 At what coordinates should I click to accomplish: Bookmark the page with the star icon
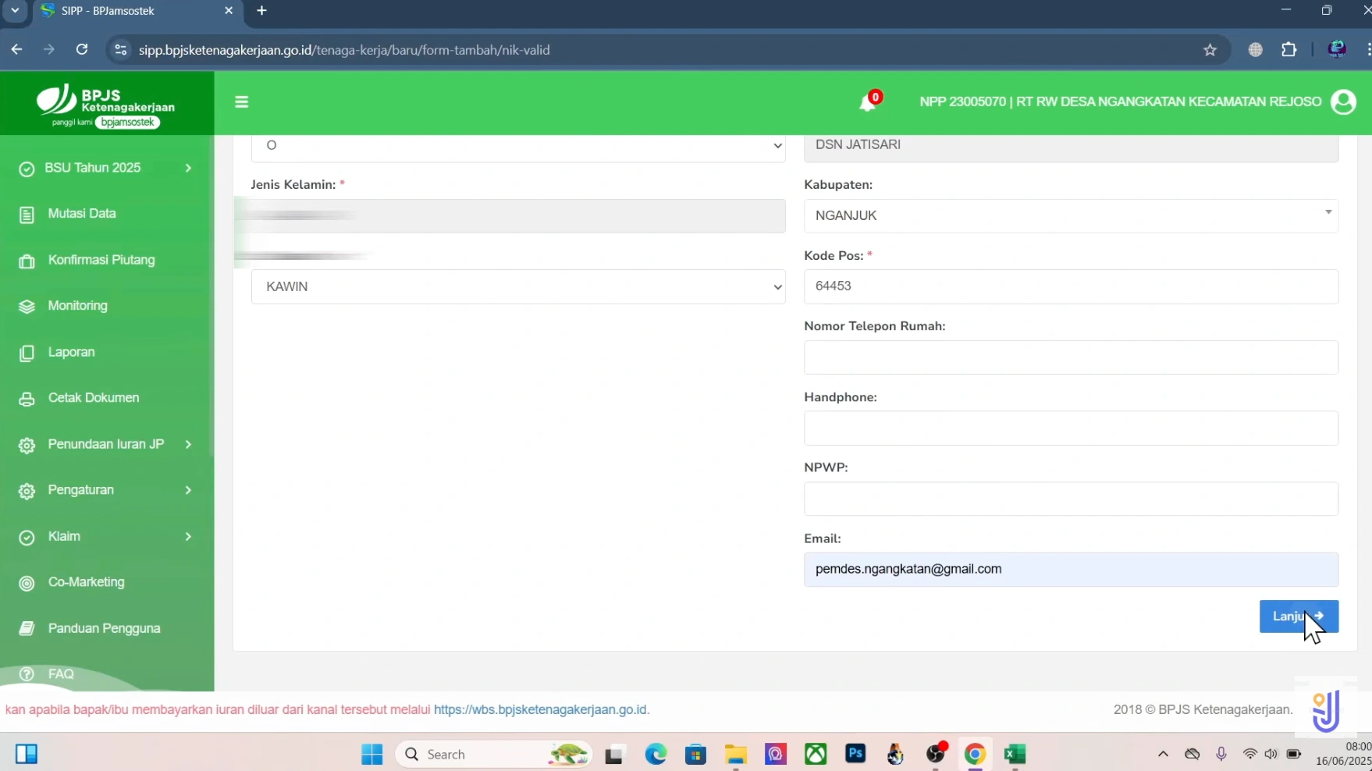click(1210, 49)
